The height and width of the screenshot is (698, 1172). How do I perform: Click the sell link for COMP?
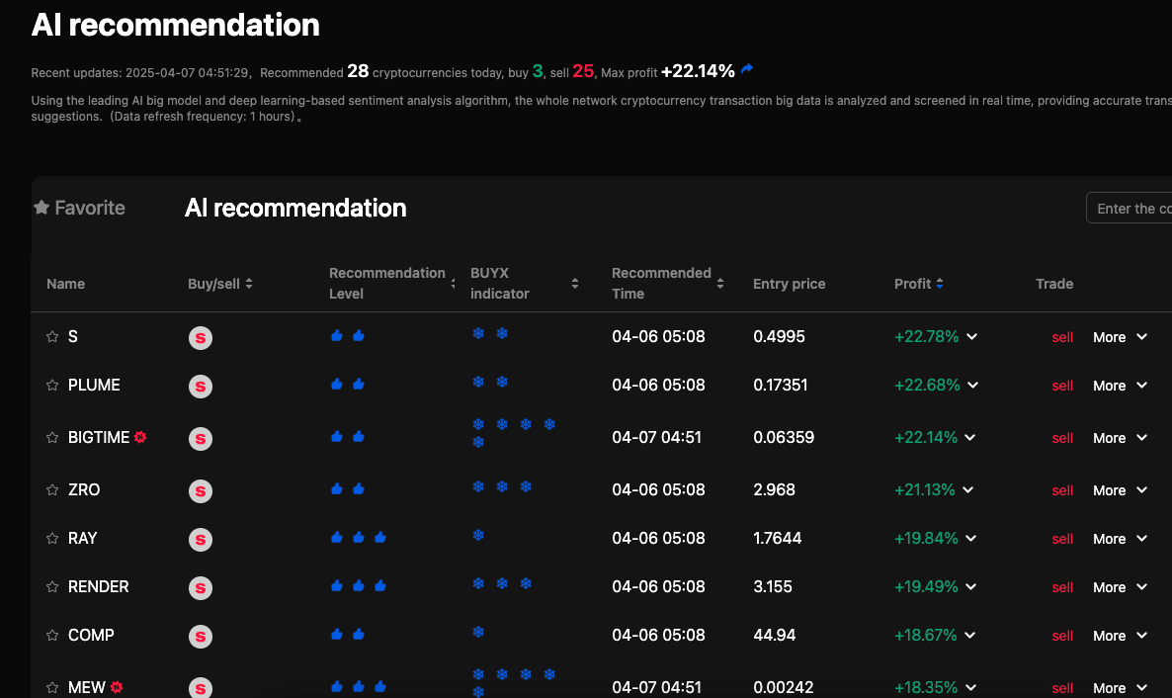click(1062, 636)
